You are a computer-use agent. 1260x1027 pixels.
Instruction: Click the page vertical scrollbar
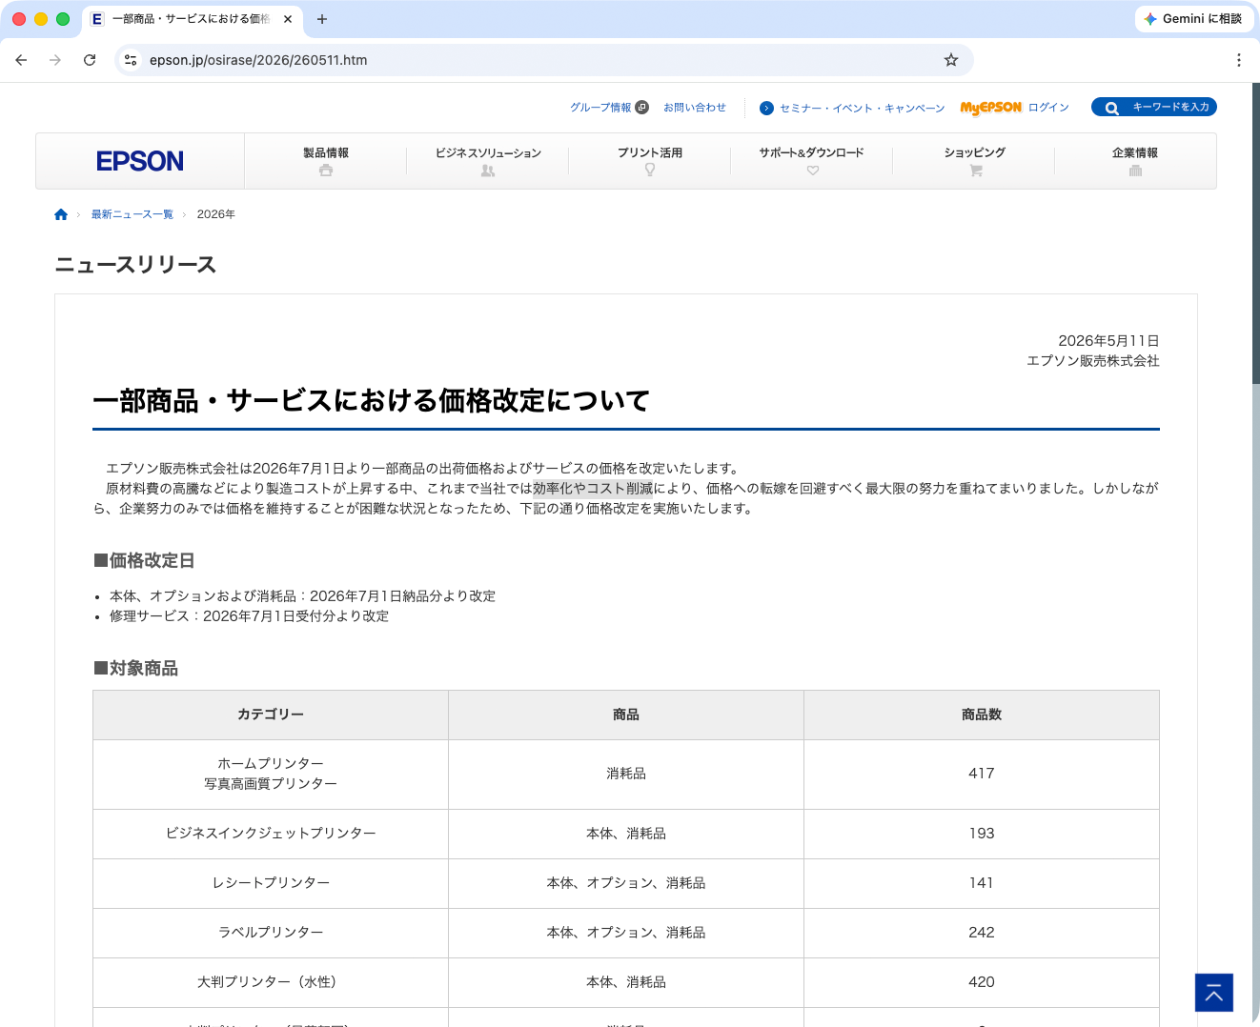1256,233
